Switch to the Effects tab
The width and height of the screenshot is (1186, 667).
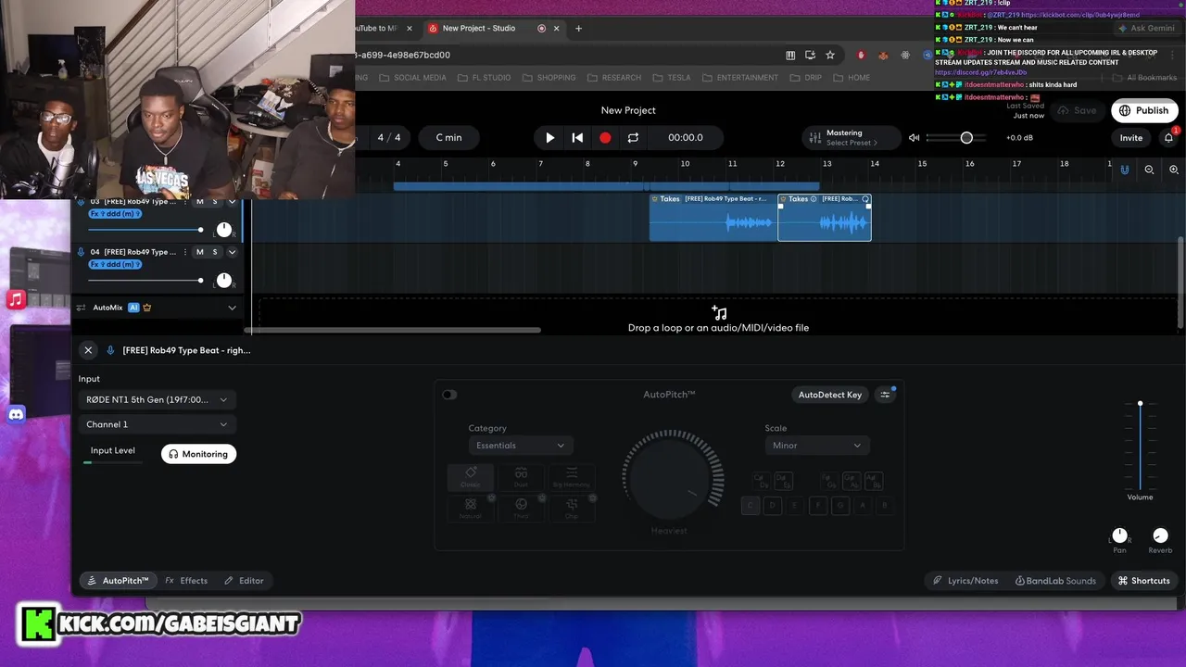186,581
